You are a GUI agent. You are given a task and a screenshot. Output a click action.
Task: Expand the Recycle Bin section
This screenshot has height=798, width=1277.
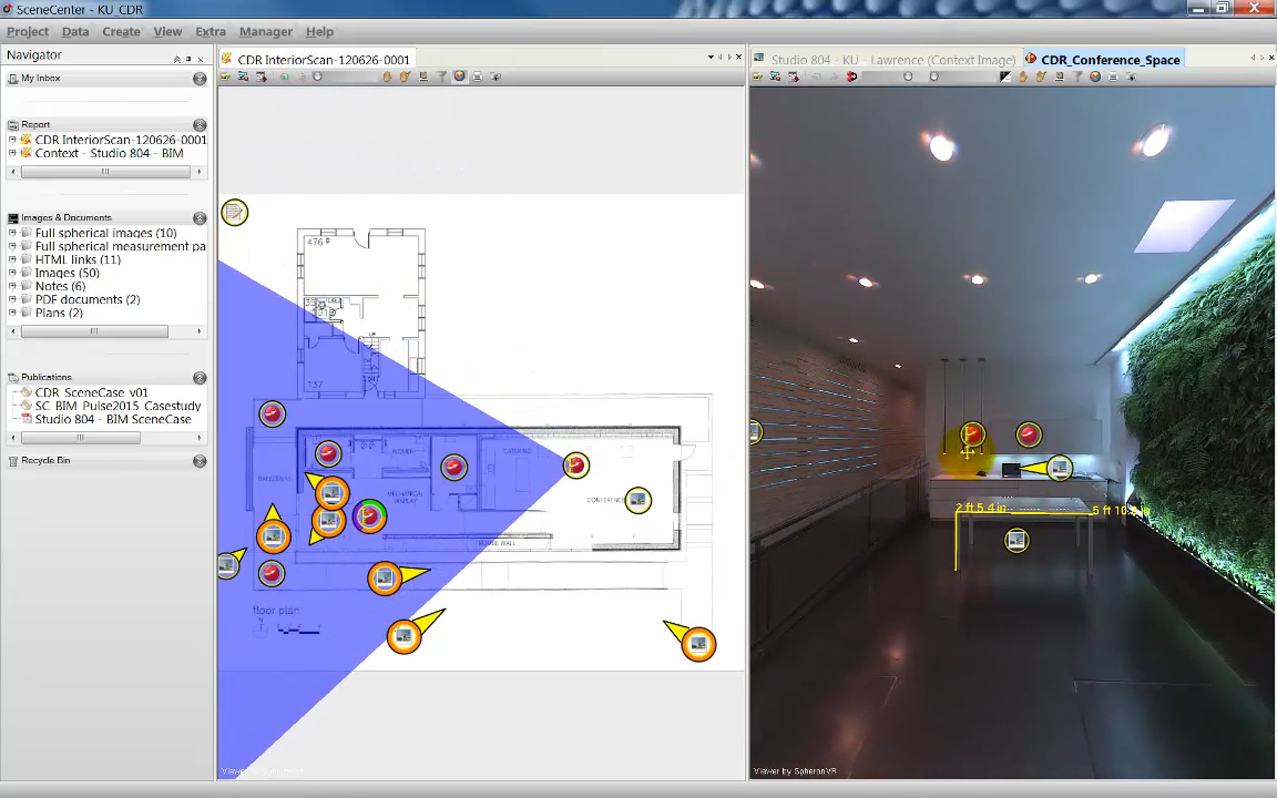coord(200,461)
